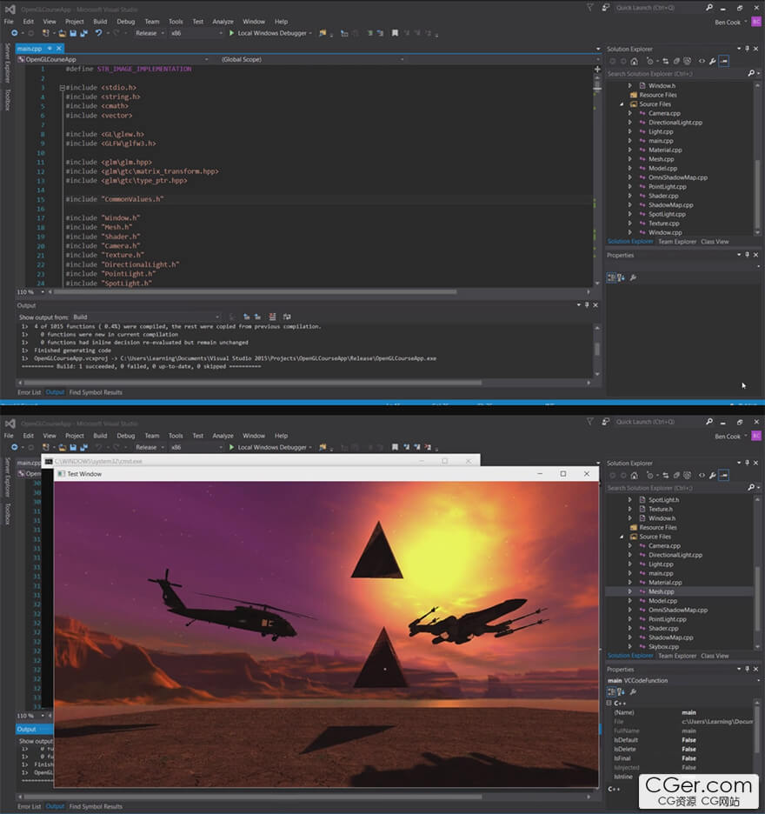The height and width of the screenshot is (814, 765).
Task: Click Sync with Active Document in upper Solution Explorer
Action: pyautogui.click(x=665, y=61)
